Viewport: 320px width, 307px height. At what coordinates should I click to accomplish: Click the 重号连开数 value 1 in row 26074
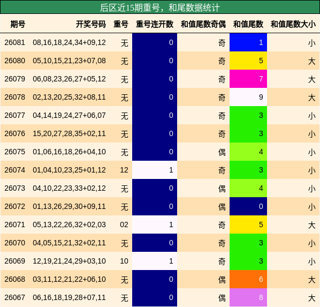tap(155, 170)
